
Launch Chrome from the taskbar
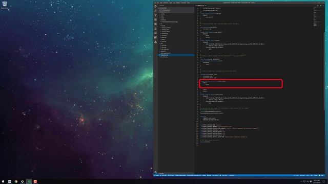click(x=16, y=181)
